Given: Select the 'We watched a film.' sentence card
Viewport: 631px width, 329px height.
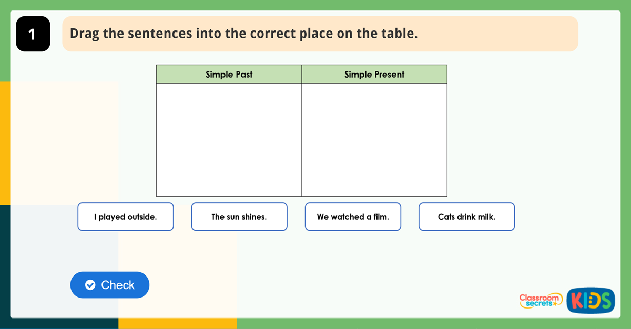Looking at the screenshot, I should [x=352, y=216].
